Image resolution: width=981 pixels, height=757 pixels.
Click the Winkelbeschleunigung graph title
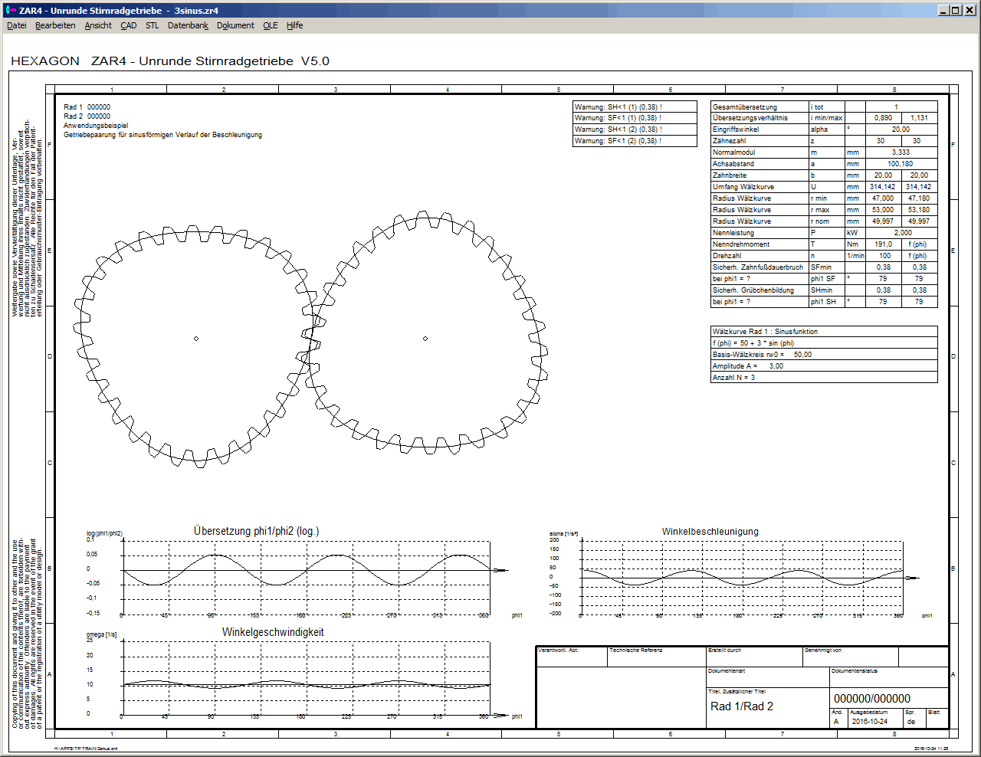710,532
